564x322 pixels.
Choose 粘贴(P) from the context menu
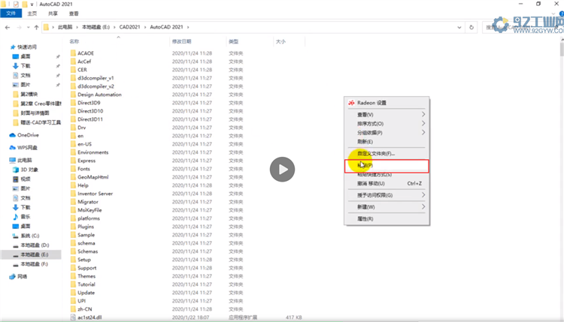(x=387, y=165)
